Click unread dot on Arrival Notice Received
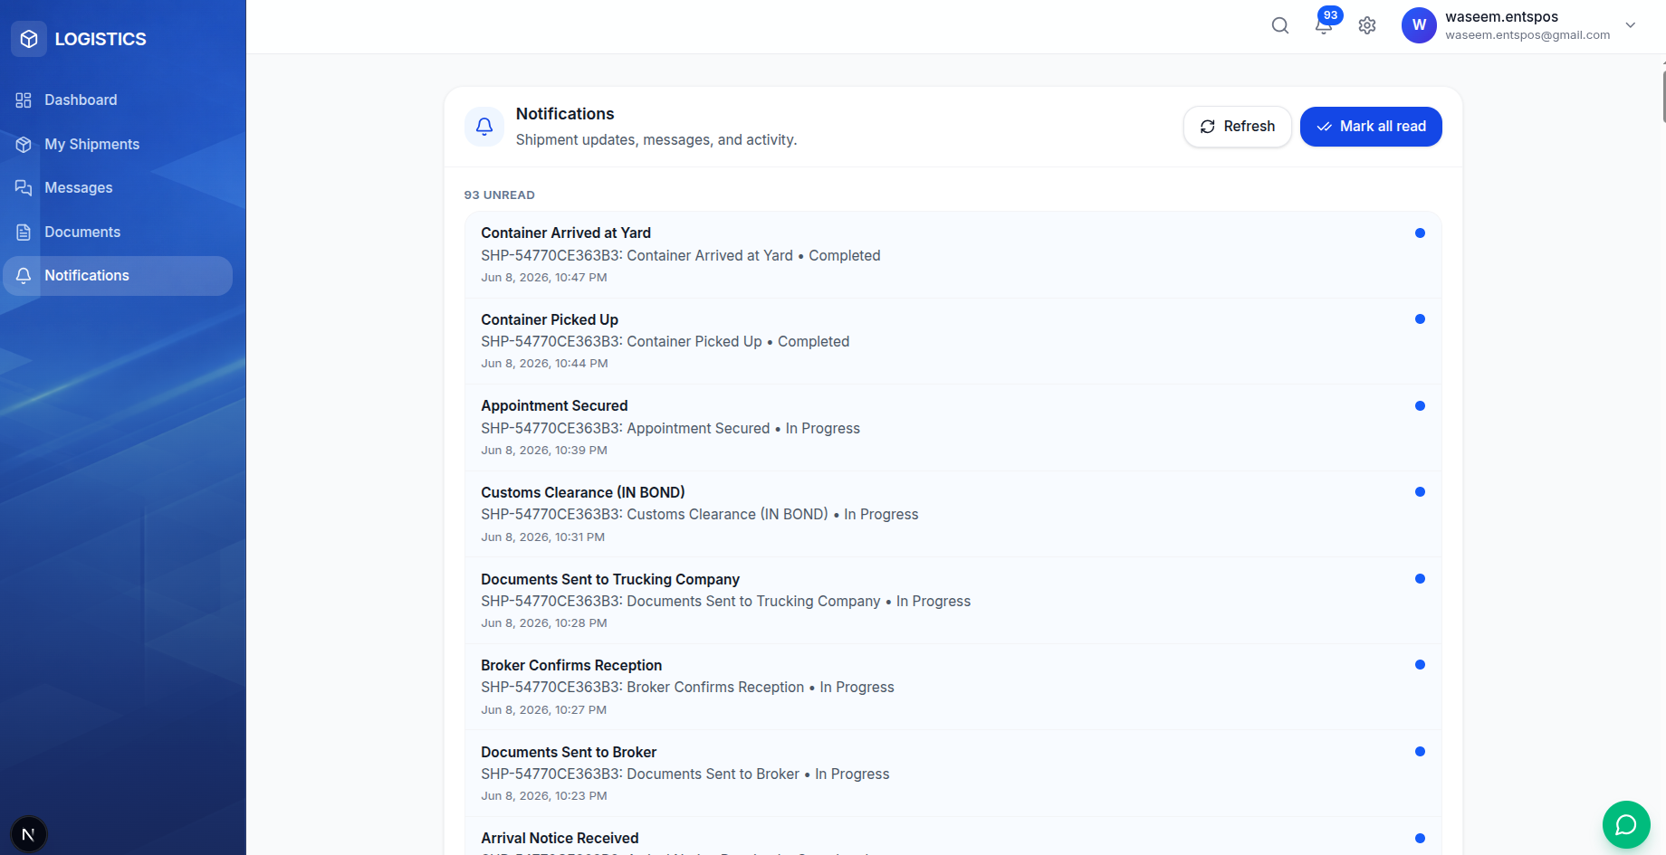 pos(1420,838)
